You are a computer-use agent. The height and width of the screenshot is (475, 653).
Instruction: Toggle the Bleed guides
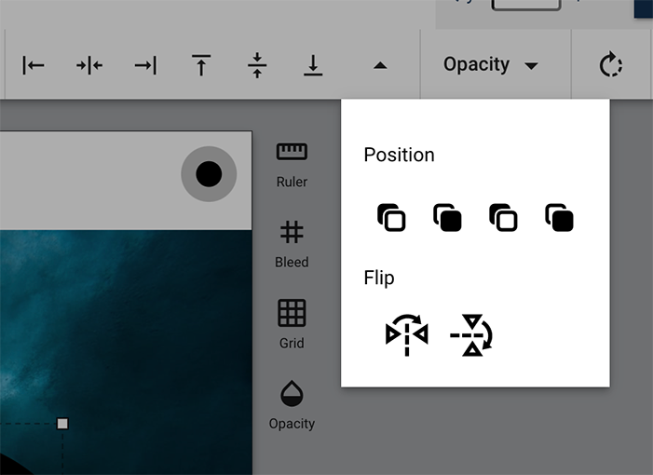point(292,243)
